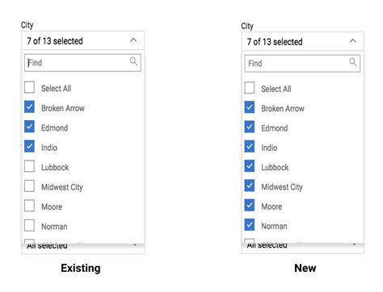Tick the Norman checkbox in Existing list
383x292 pixels.
click(29, 225)
